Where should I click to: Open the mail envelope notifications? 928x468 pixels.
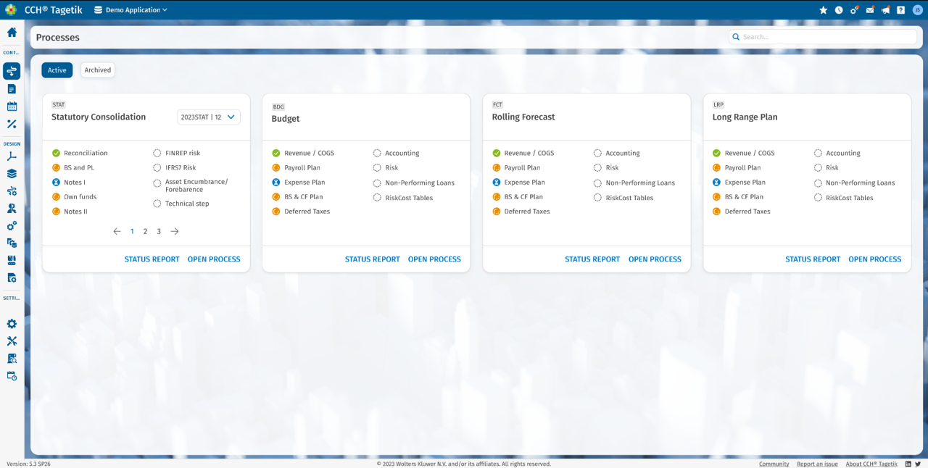point(870,10)
